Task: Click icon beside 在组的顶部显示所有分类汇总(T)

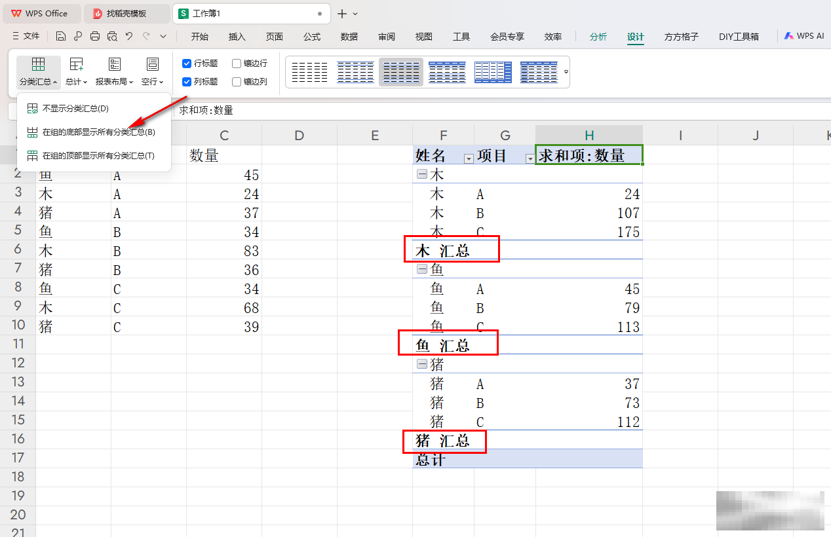Action: [x=32, y=156]
